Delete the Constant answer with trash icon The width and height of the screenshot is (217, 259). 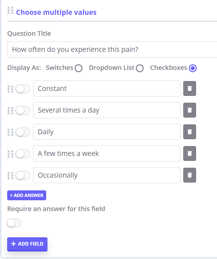[x=190, y=88]
